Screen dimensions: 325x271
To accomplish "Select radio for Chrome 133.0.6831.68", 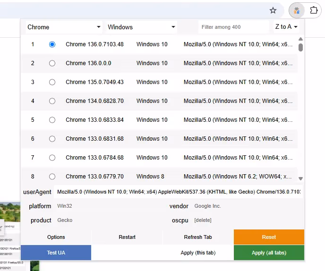I will tap(52, 139).
